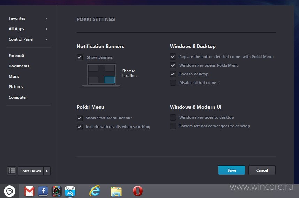Launch the Gmail app from taskbar
299x198 pixels.
tap(29, 191)
